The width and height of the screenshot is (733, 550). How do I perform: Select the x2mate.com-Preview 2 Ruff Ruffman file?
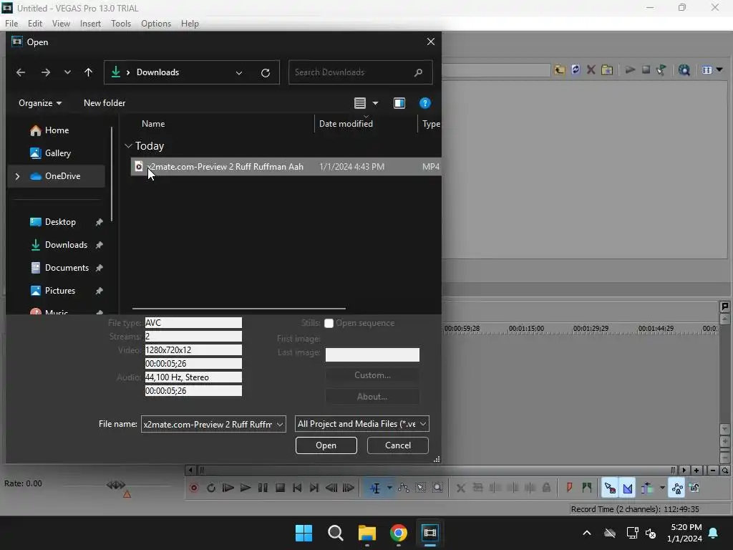tap(286, 166)
